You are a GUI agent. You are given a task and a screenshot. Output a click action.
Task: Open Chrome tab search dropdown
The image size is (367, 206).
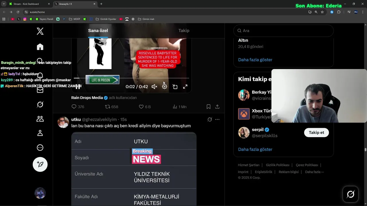[4, 4]
